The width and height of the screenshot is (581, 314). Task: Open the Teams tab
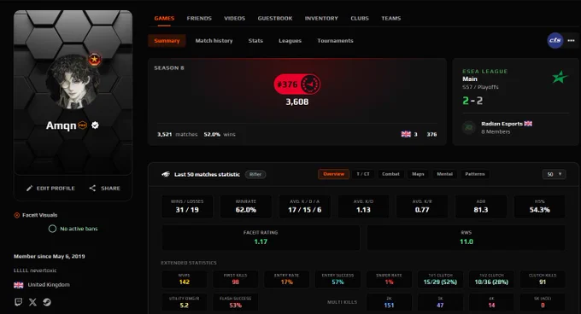pos(391,18)
